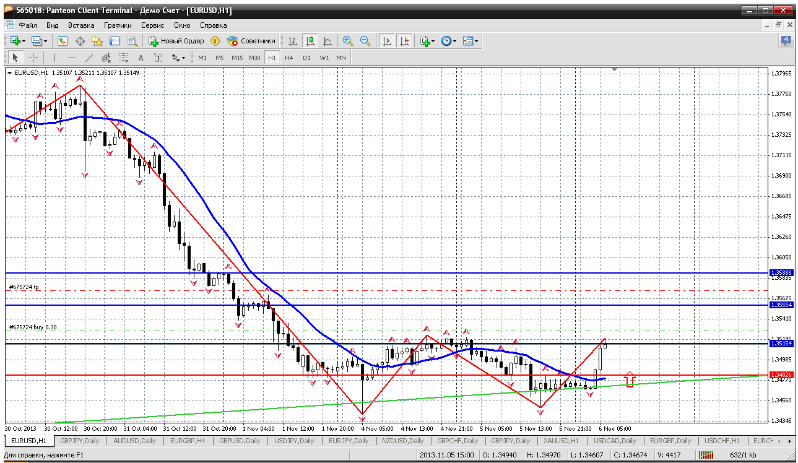
Task: Click the zoom out magnifier icon
Action: [365, 41]
